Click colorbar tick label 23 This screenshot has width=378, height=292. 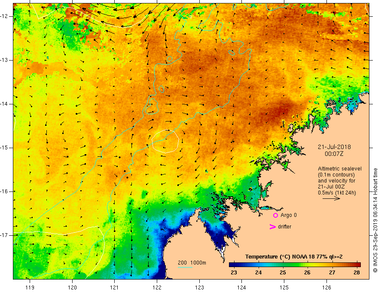click(234, 273)
